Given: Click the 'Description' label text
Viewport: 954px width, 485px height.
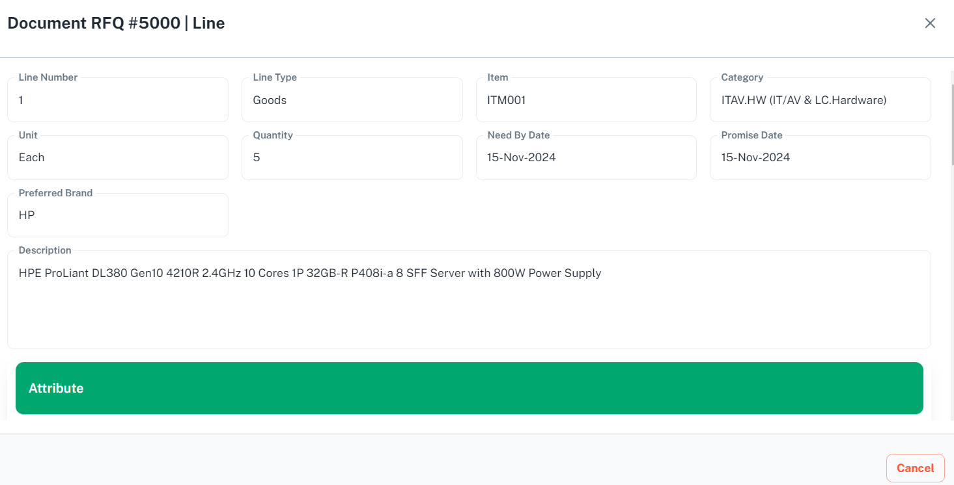Looking at the screenshot, I should pyautogui.click(x=45, y=250).
